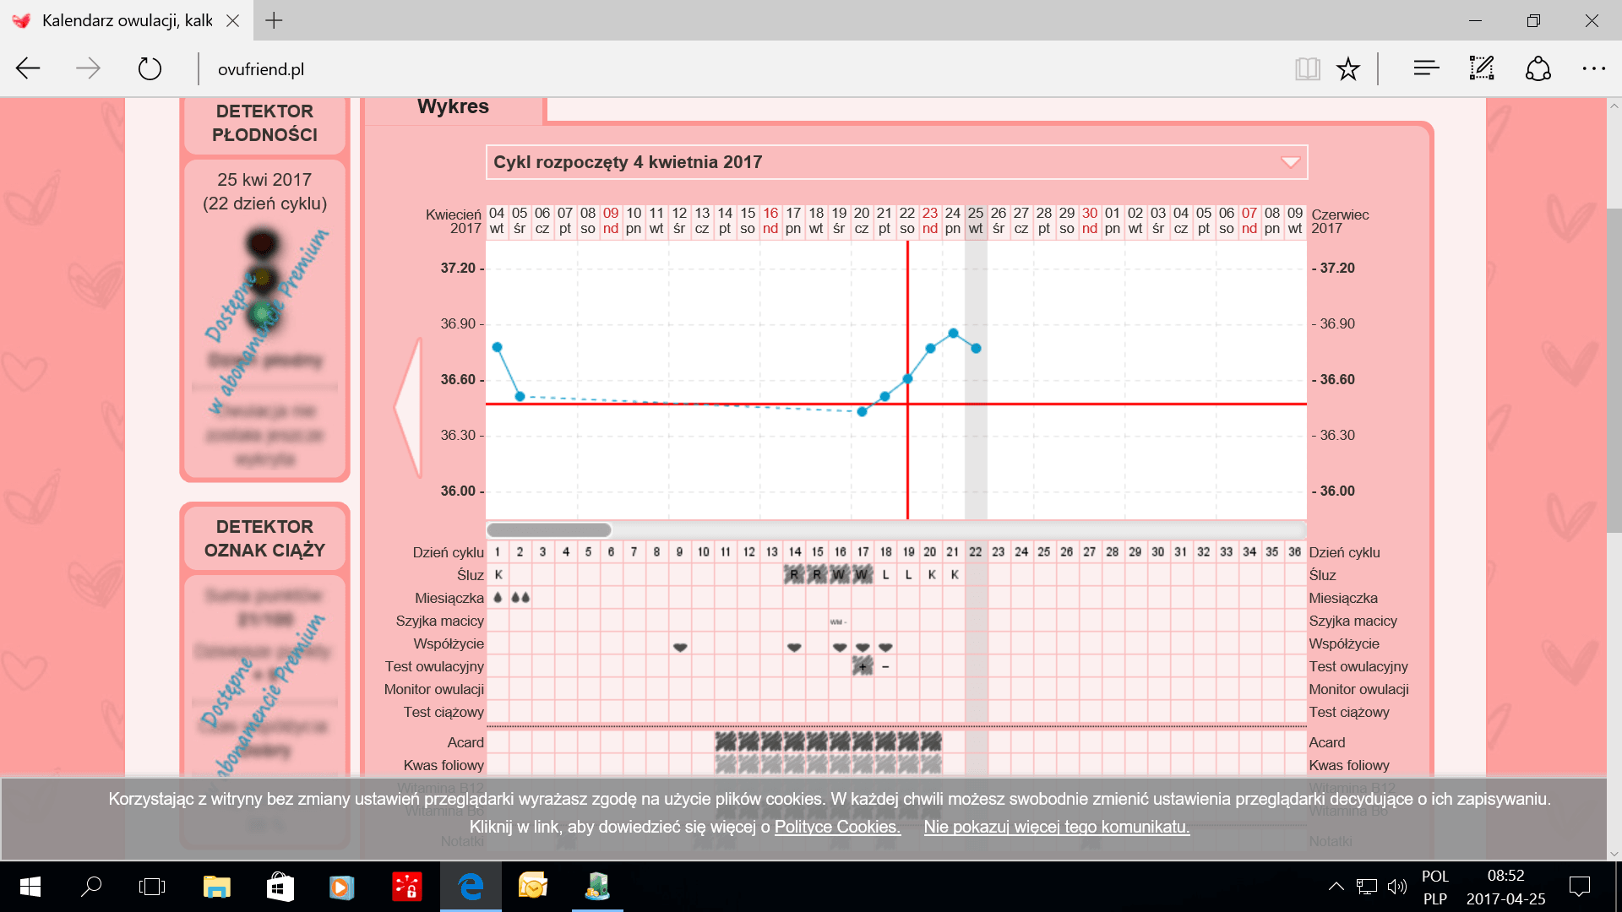Click 'Nie pokazuj więcej tego komunikatu' link
This screenshot has width=1622, height=912.
[x=1056, y=827]
